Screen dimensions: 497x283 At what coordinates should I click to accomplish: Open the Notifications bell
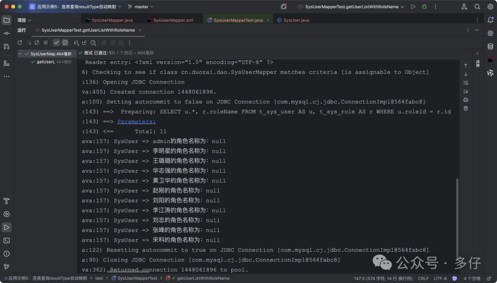point(491,20)
